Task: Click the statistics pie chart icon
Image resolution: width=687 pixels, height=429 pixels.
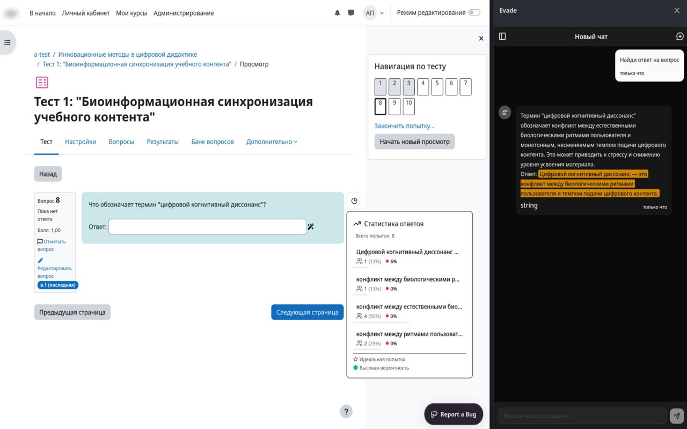Action: [x=354, y=201]
